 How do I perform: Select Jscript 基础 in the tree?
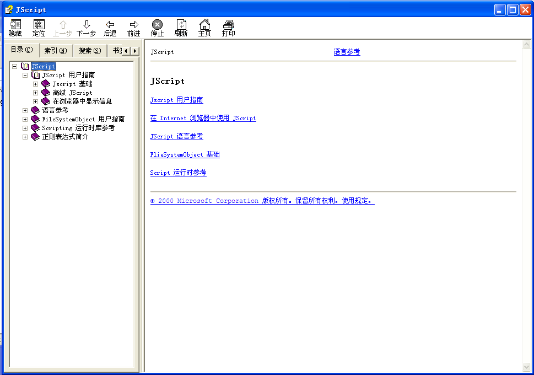[72, 84]
